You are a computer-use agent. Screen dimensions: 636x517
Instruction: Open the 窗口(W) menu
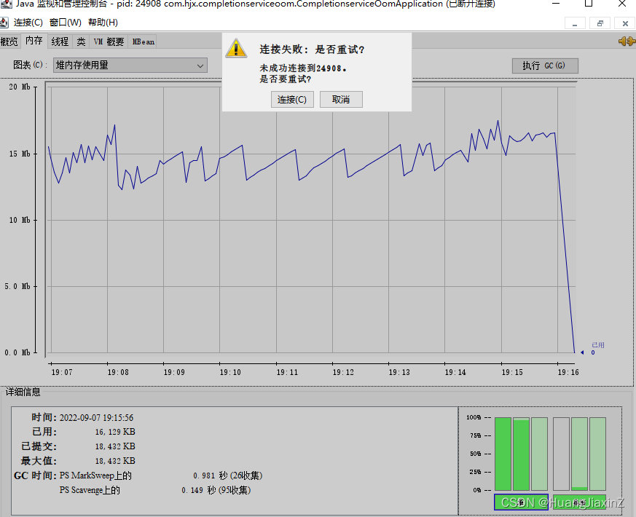[x=66, y=23]
